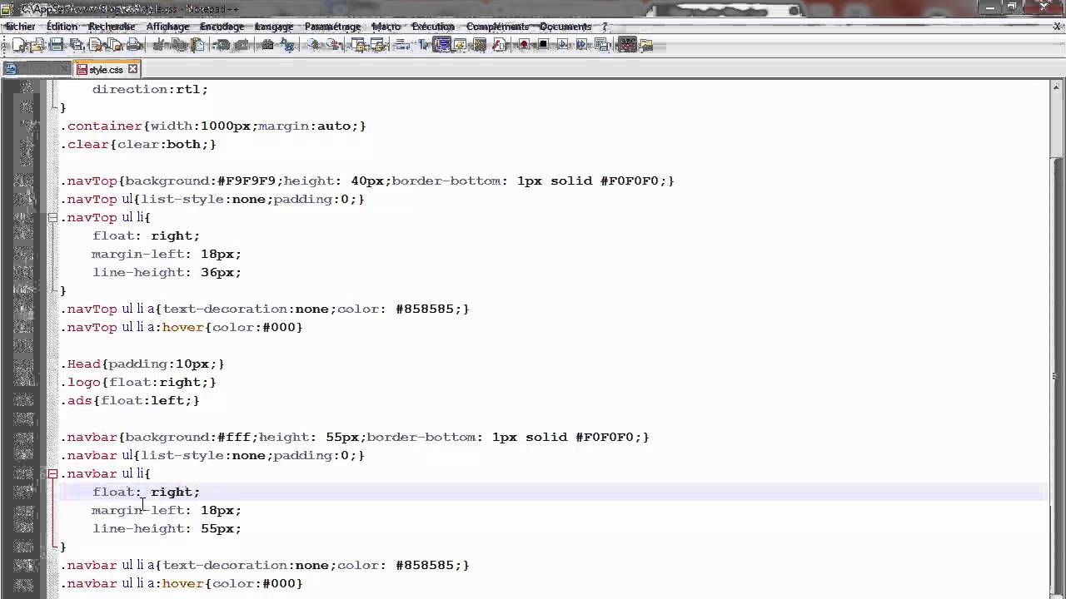Click the .navTop{background:#F9F9F9 line

[366, 181]
